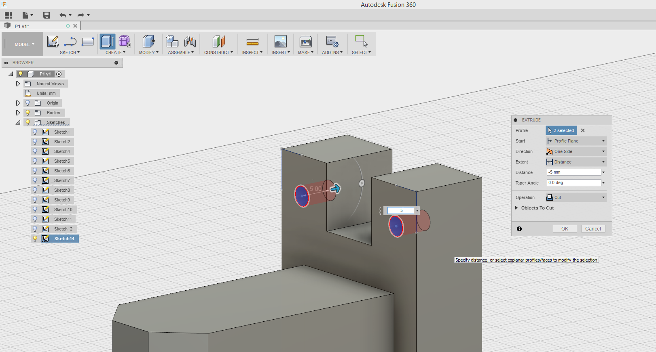Expand the Objects To Cut section
Image resolution: width=656 pixels, height=352 pixels.
pos(516,208)
